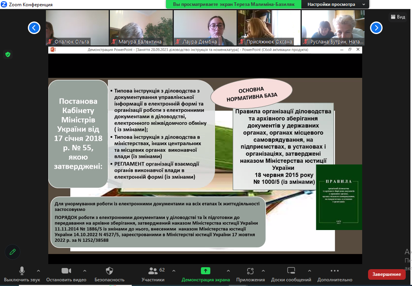The width and height of the screenshot is (412, 286).
Task: Select Магура Валентина video thumbnail
Action: click(x=141, y=28)
